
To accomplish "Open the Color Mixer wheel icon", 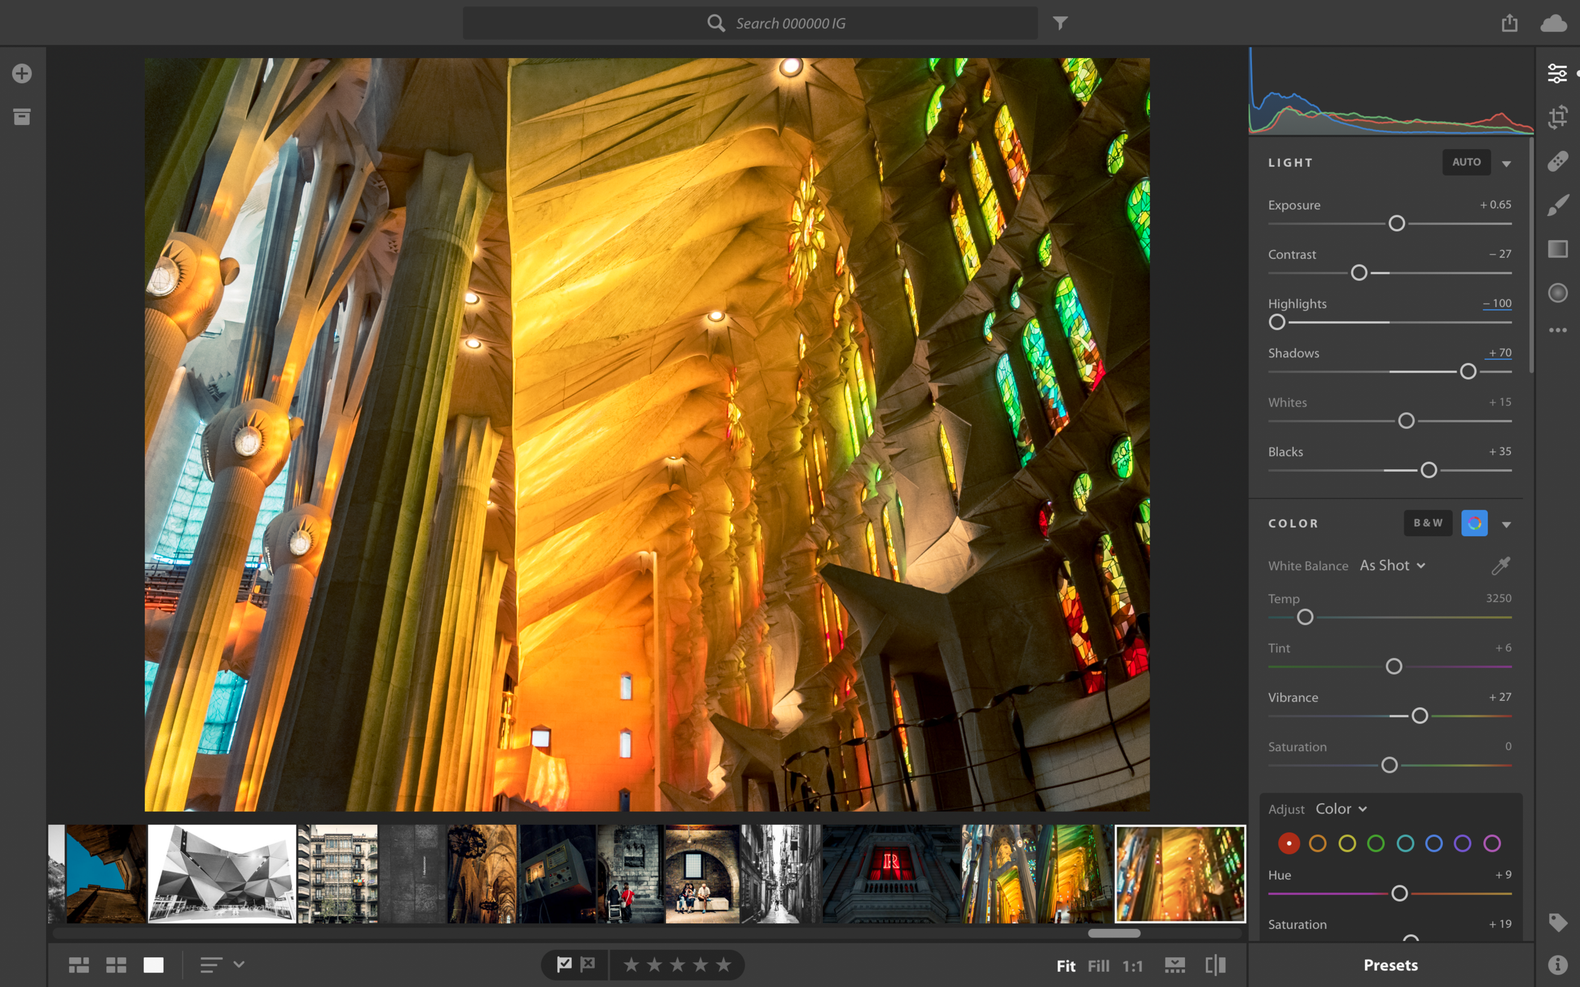I will 1474,523.
